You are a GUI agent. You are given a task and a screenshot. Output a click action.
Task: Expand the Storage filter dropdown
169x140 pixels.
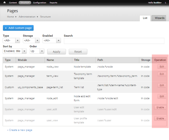click(31, 40)
